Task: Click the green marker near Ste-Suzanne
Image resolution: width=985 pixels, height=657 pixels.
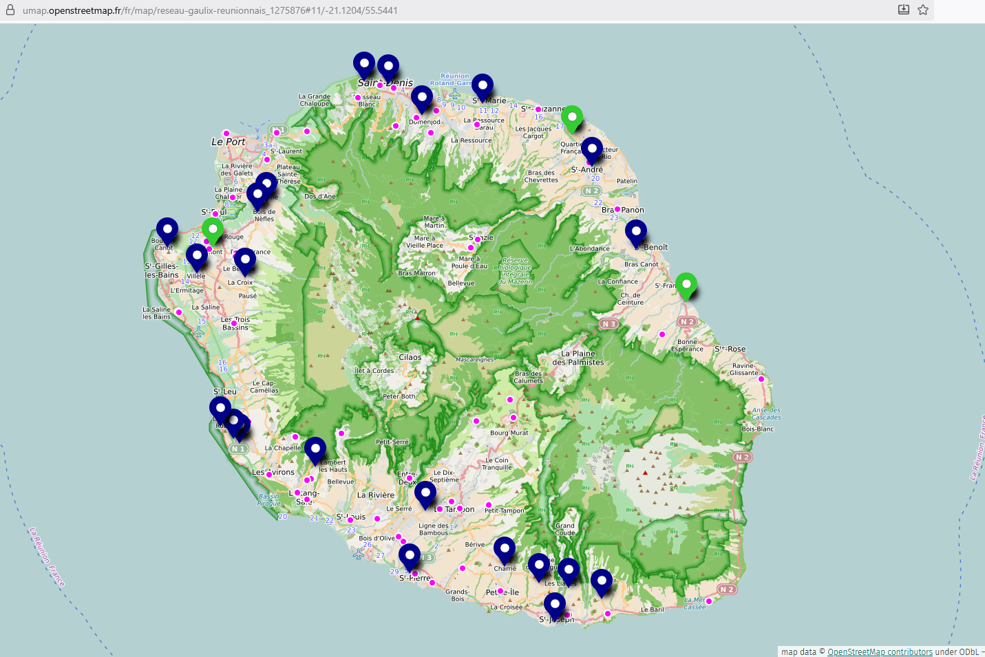Action: click(x=572, y=119)
